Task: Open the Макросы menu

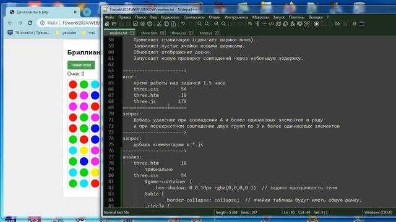Action: tap(260, 17)
